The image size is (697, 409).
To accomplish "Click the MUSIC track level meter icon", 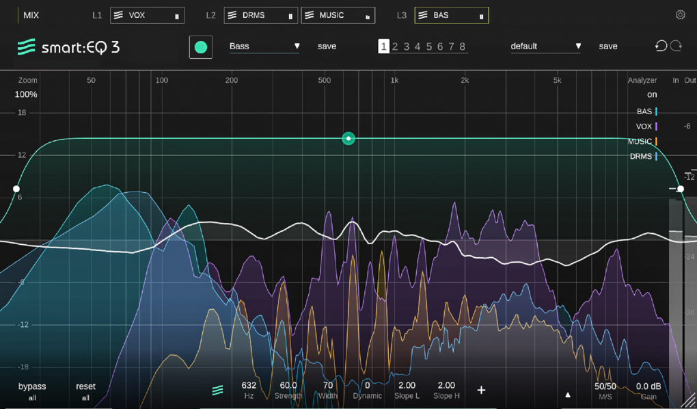I will pyautogui.click(x=368, y=17).
